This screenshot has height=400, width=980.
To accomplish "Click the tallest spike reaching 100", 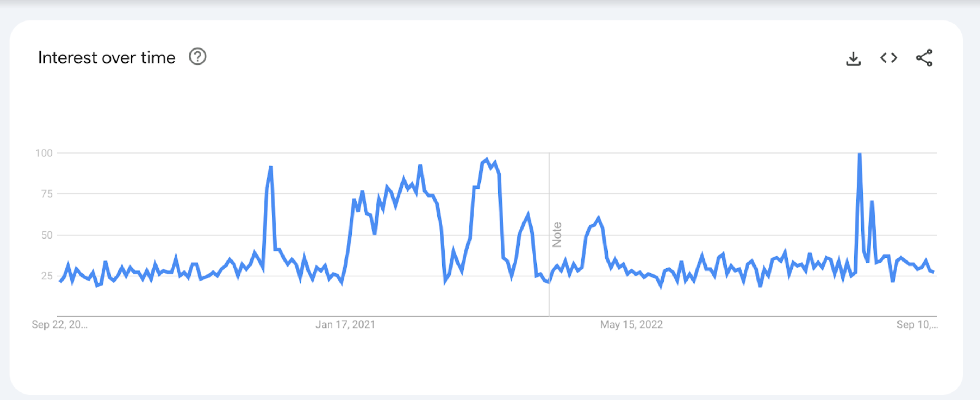I will (859, 155).
